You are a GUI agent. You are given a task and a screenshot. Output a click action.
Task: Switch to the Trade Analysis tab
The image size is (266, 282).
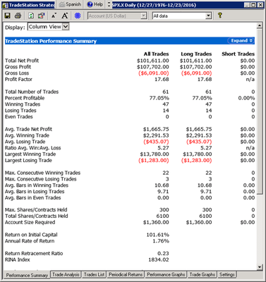66,274
